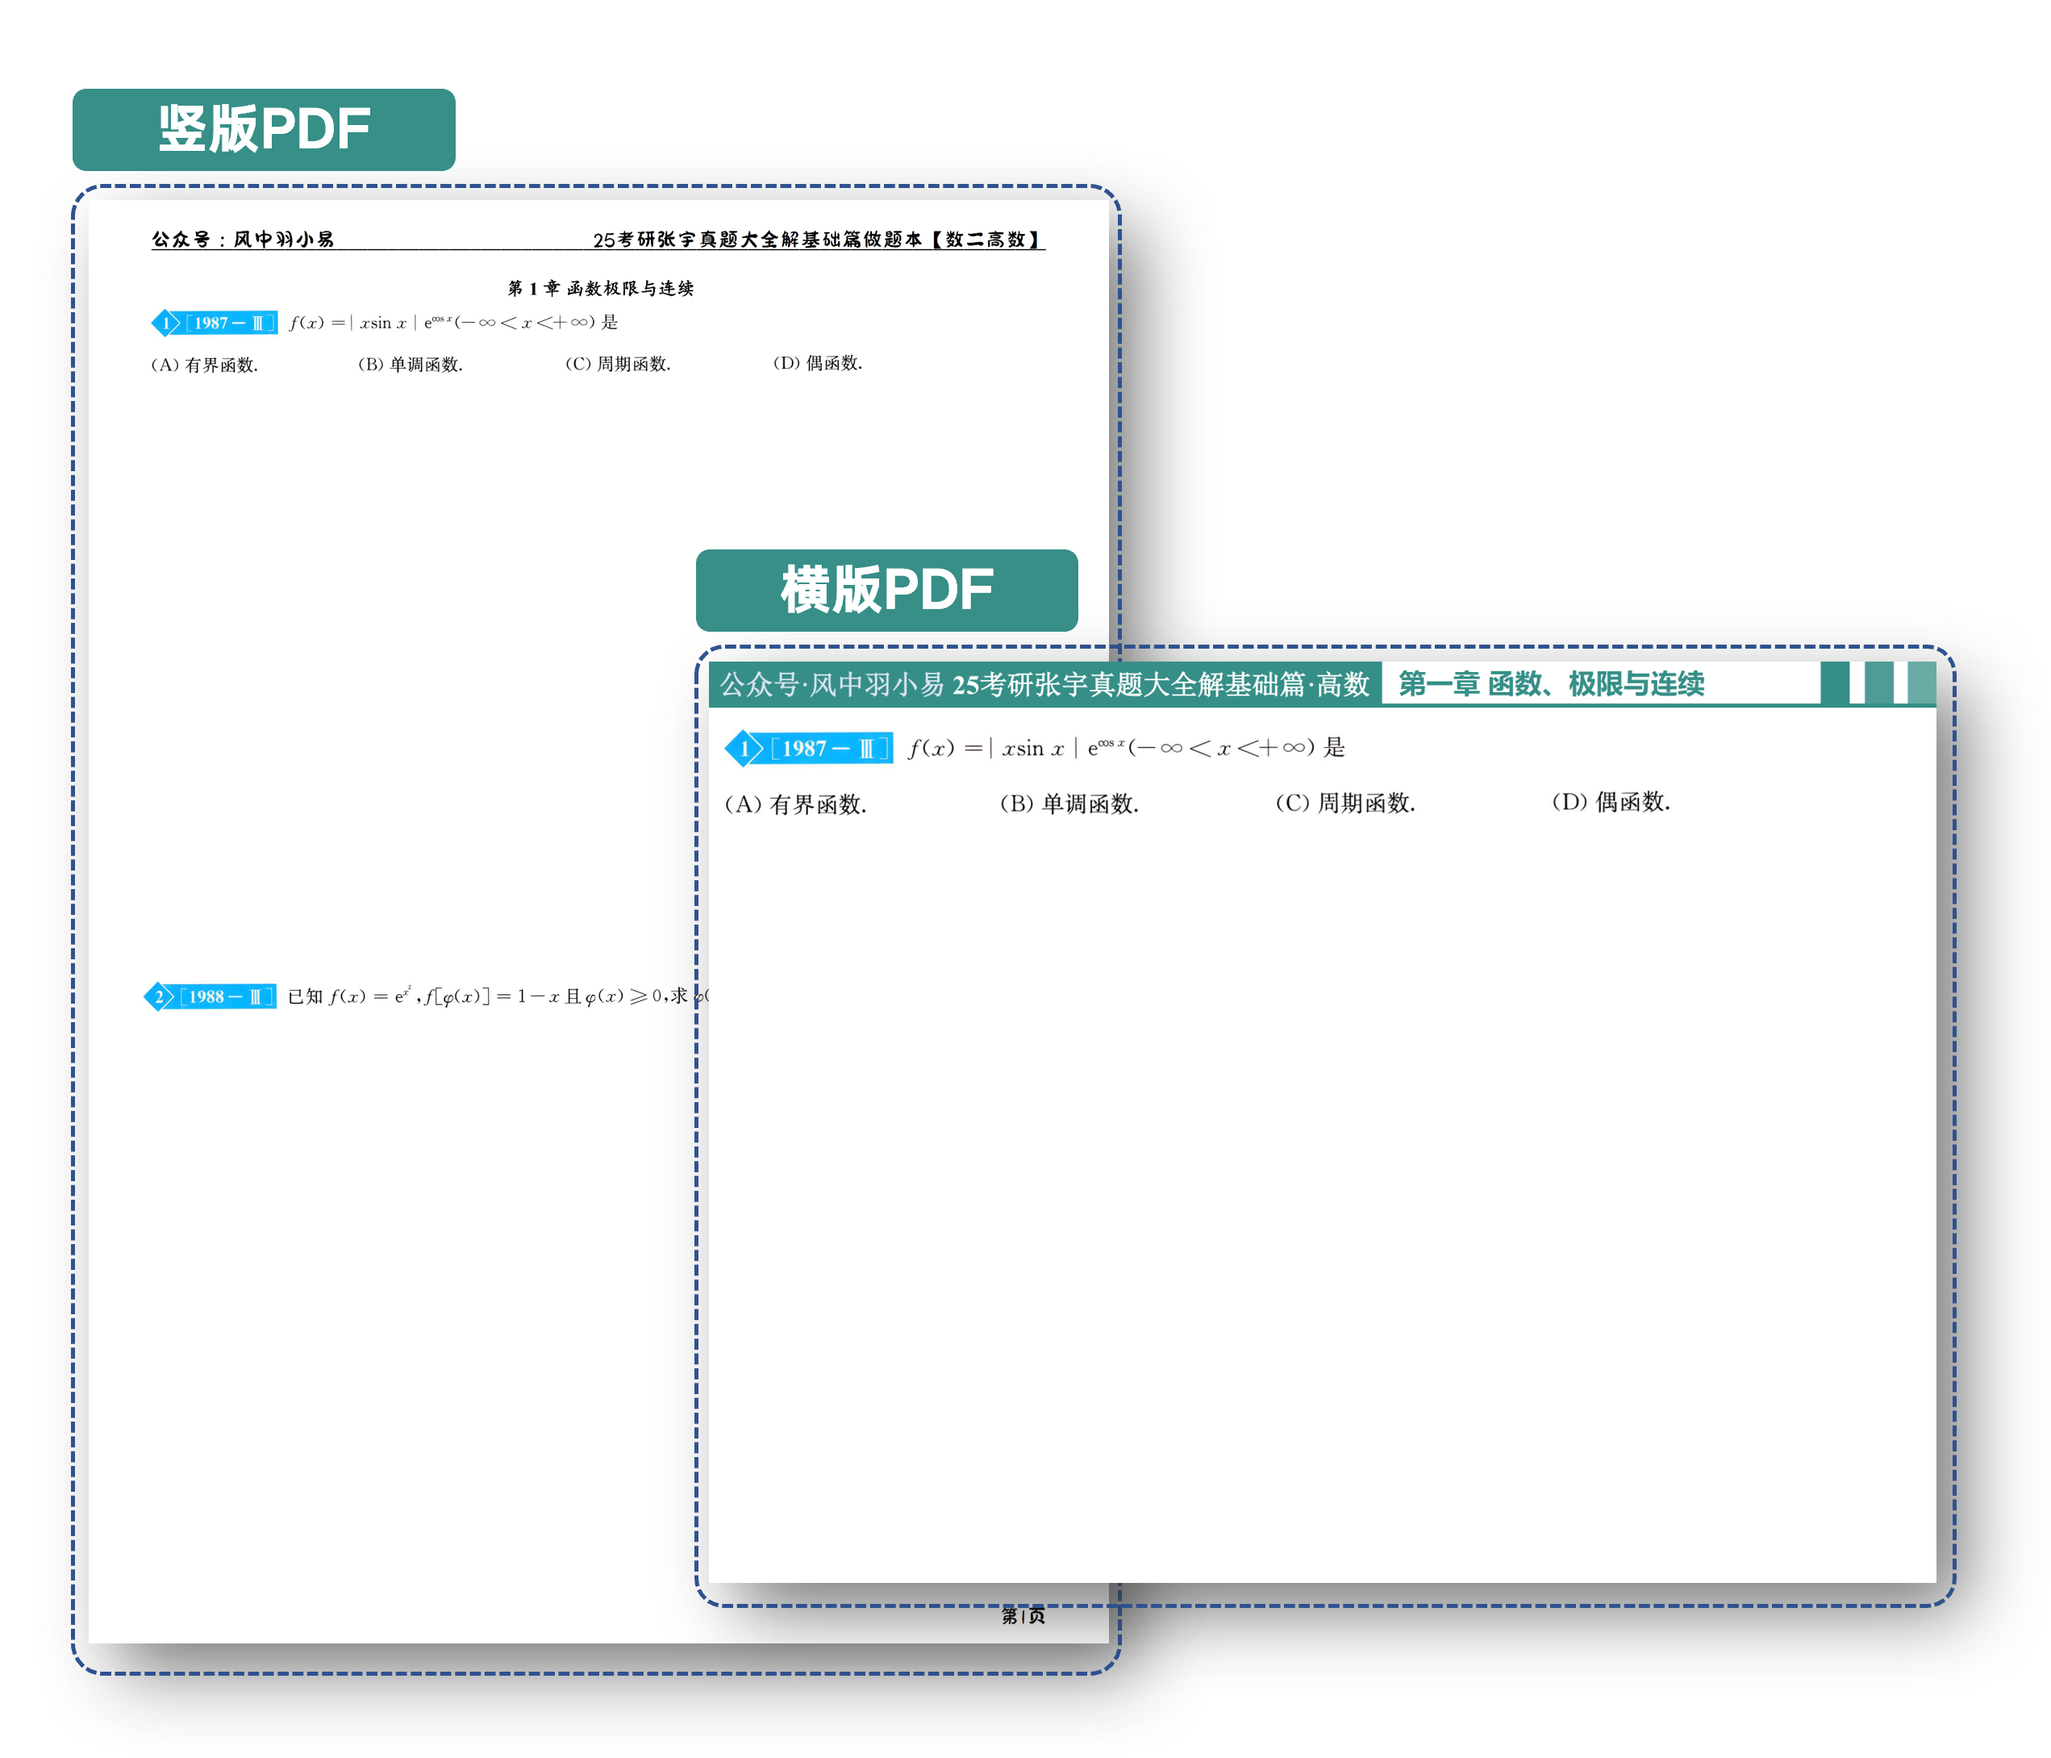Screen dimensions: 2051x1758
Task: Select option (C) 周期函数 in vertical PDF
Action: [x=618, y=365]
